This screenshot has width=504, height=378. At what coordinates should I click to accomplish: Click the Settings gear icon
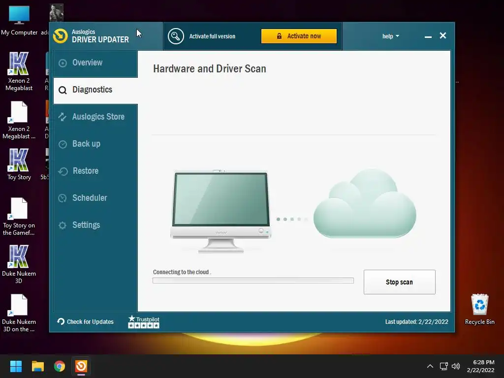[x=63, y=225]
